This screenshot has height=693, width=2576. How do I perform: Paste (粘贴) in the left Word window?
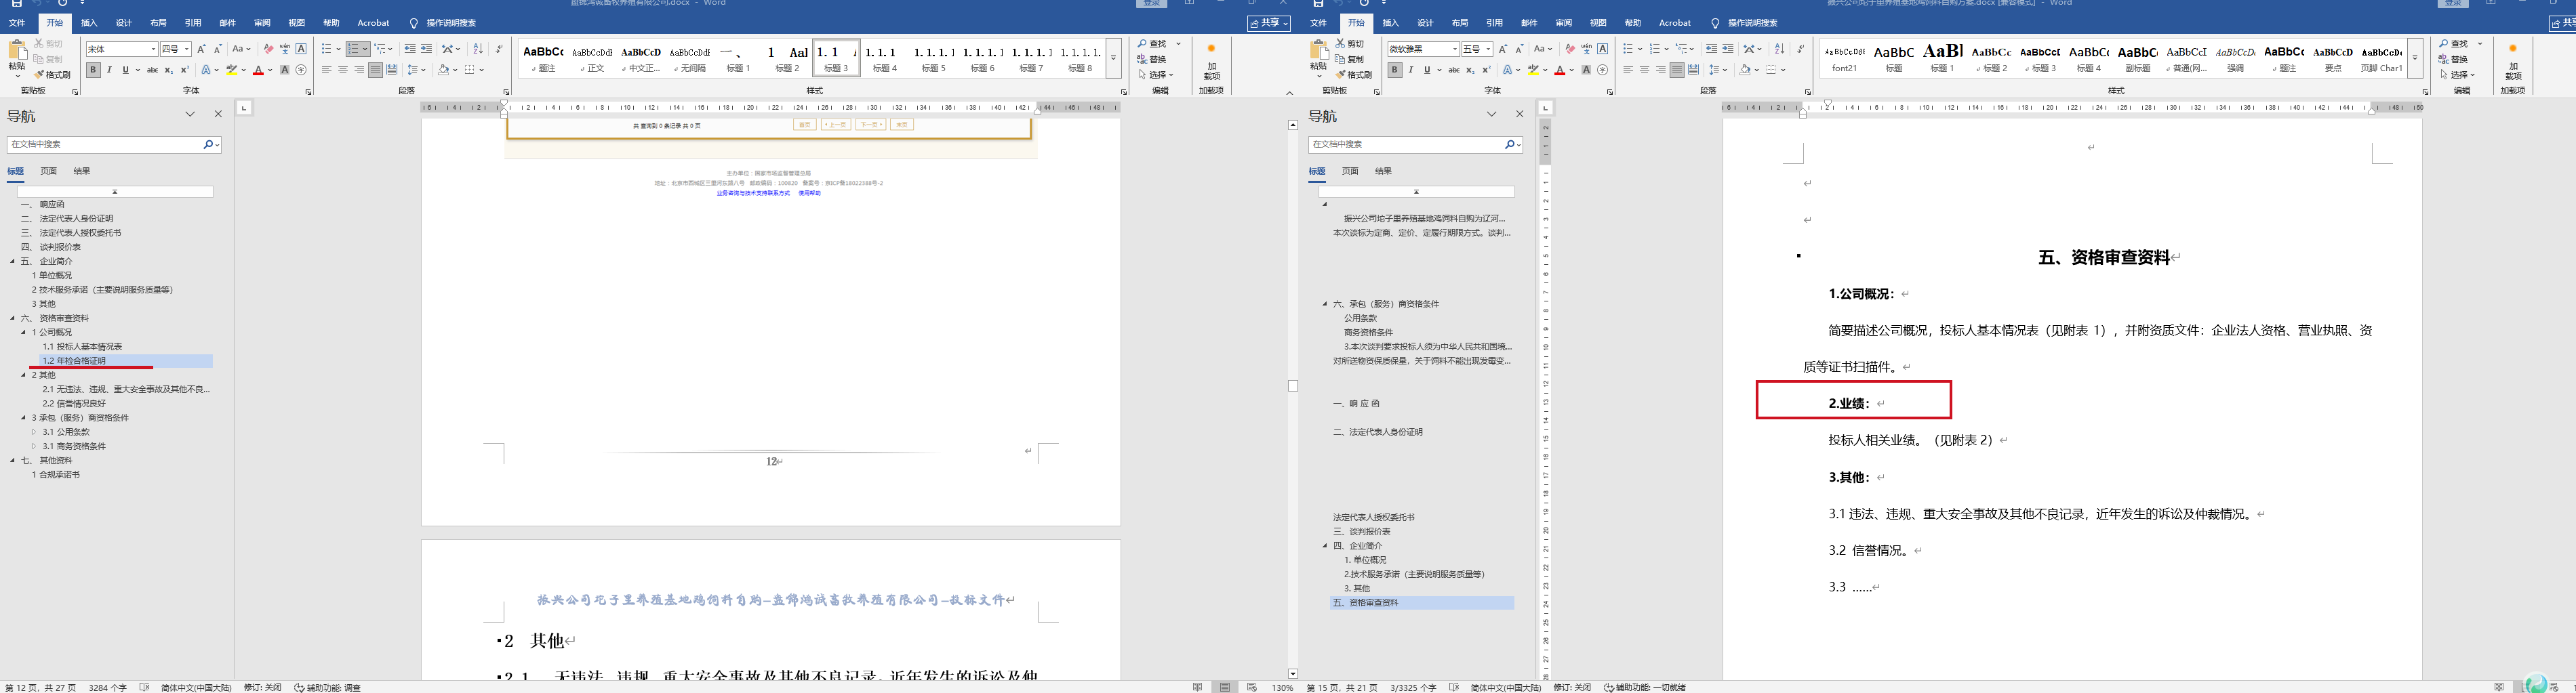17,58
